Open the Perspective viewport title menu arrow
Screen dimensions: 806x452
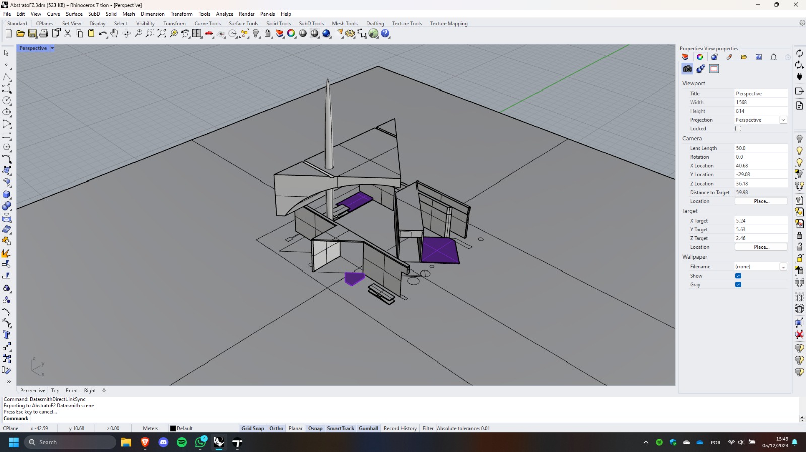pyautogui.click(x=52, y=48)
